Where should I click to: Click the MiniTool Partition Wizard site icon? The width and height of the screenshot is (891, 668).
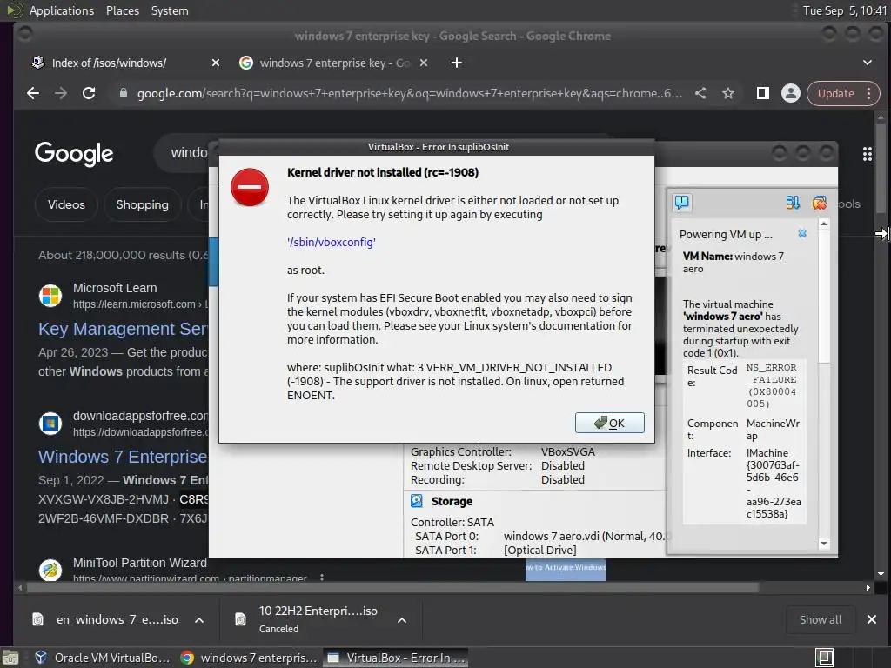[x=50, y=570]
